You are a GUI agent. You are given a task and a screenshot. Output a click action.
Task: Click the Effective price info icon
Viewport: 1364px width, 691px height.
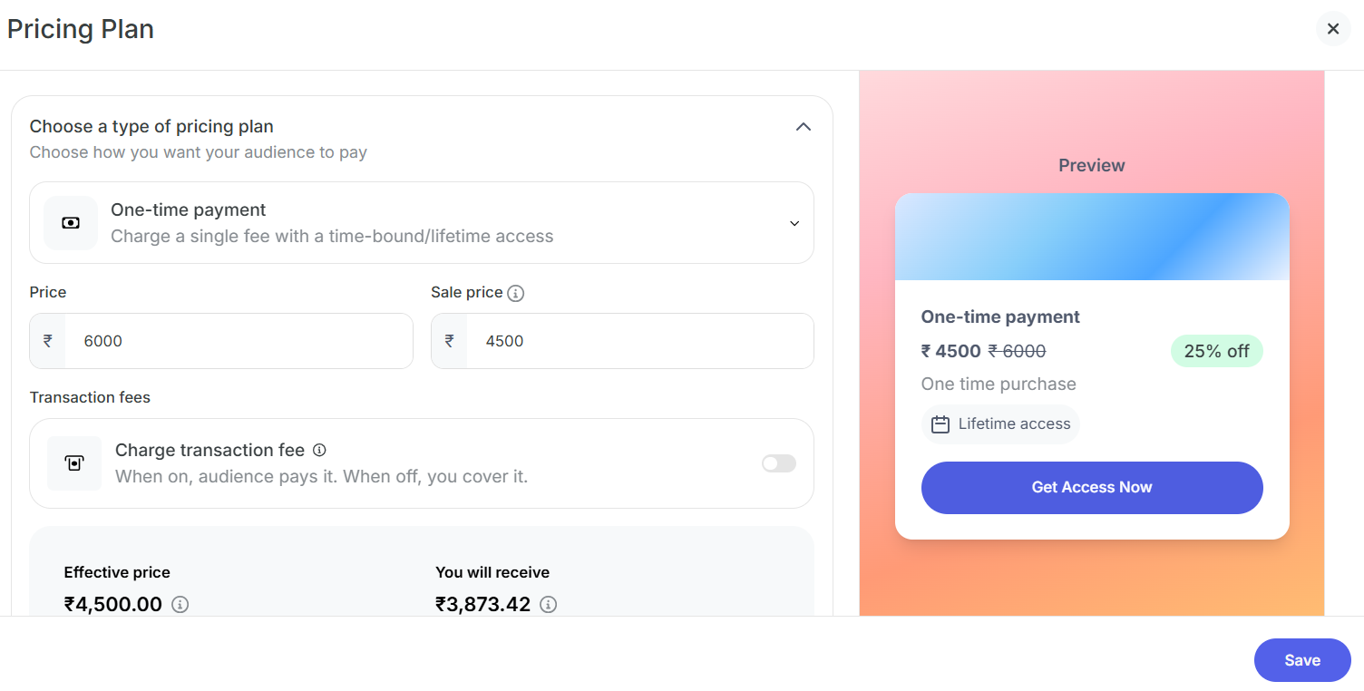[x=180, y=605]
